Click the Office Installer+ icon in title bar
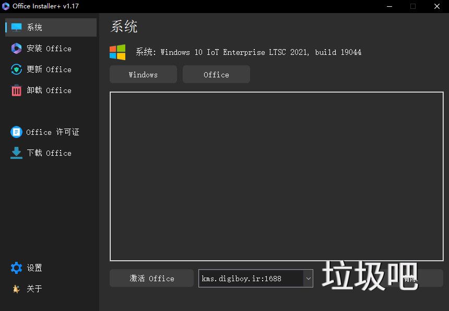 point(6,6)
